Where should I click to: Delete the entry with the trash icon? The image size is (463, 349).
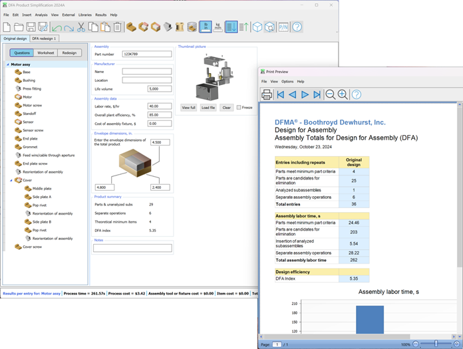click(117, 27)
